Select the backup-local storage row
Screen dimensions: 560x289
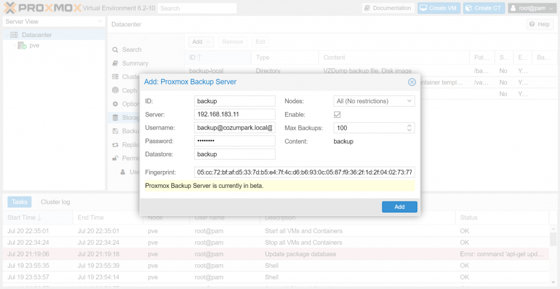point(371,70)
